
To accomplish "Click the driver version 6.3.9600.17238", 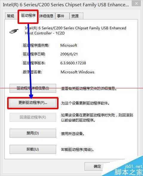I will click(x=73, y=63).
